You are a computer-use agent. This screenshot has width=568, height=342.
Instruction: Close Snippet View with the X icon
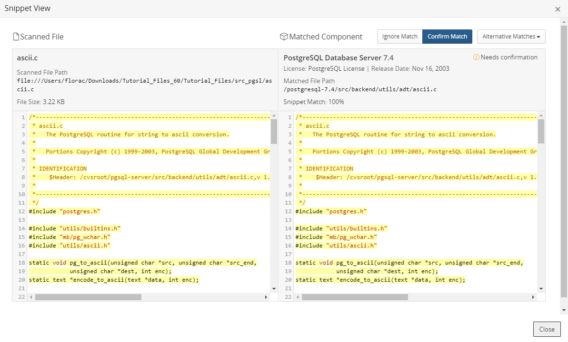(558, 9)
